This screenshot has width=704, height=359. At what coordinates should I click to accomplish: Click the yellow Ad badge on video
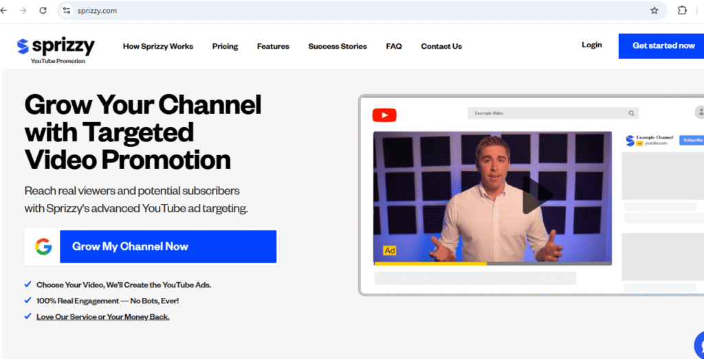click(390, 251)
